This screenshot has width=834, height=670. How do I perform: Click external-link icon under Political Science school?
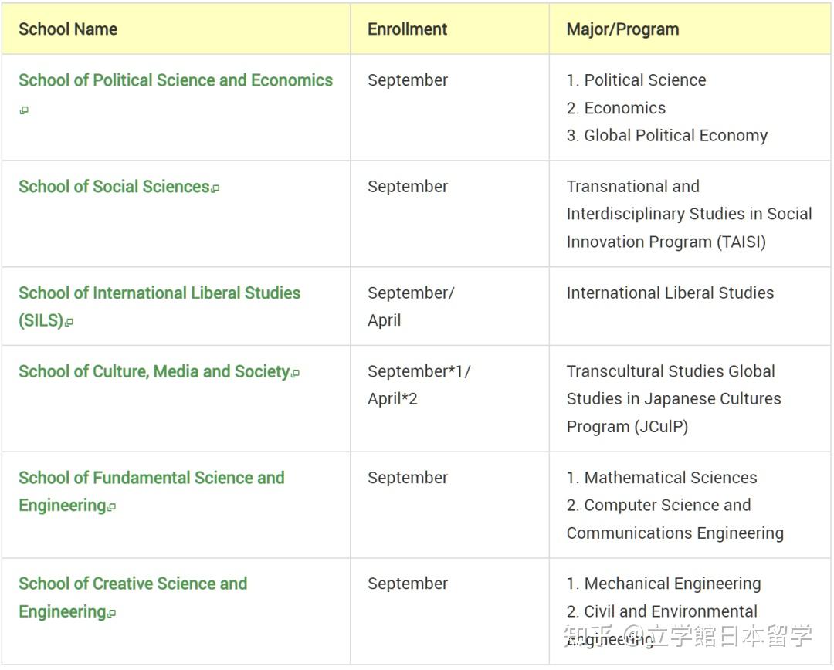tap(24, 110)
